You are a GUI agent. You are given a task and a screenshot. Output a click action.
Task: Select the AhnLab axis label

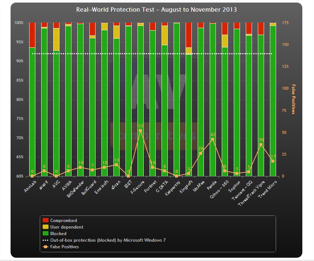30,186
